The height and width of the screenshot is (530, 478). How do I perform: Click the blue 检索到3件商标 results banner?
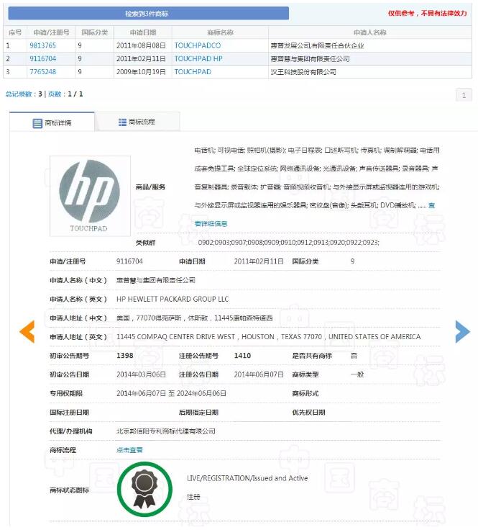click(148, 14)
